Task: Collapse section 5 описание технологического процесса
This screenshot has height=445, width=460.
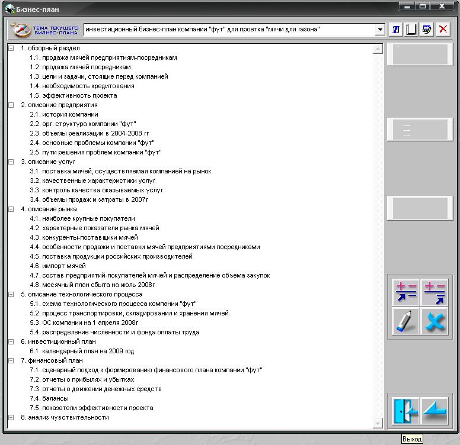Action: [x=11, y=295]
